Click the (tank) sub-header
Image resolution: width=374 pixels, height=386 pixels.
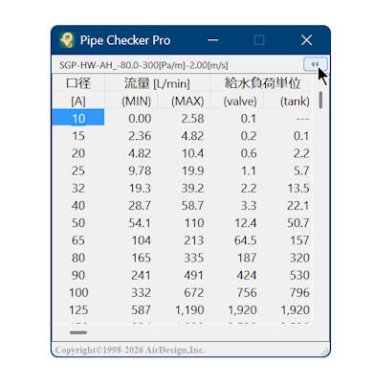pos(295,102)
